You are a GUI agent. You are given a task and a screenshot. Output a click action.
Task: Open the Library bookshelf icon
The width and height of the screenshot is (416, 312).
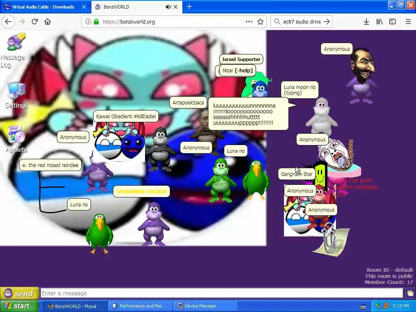coord(380,22)
